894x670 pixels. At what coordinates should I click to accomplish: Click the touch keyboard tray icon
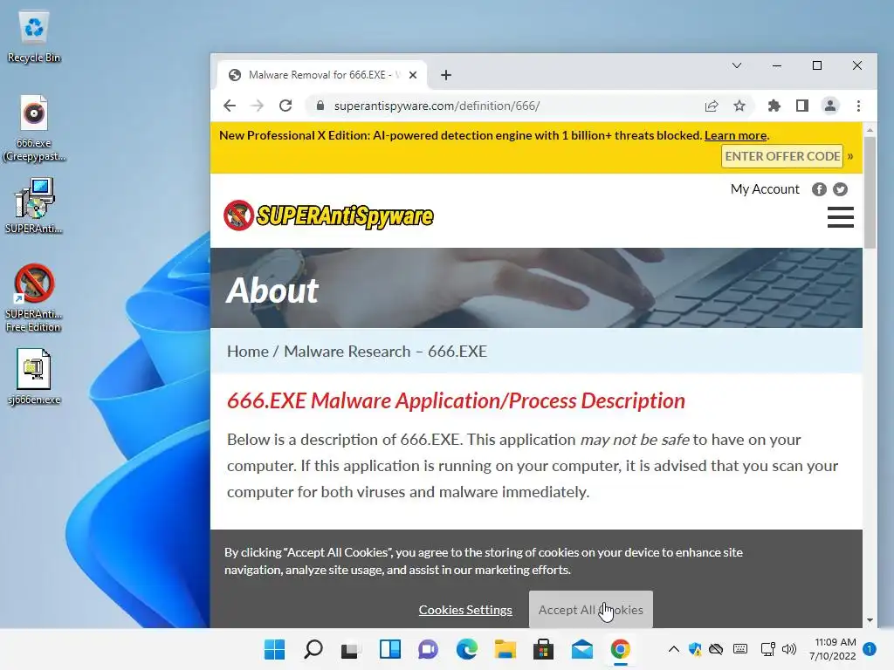coord(740,649)
